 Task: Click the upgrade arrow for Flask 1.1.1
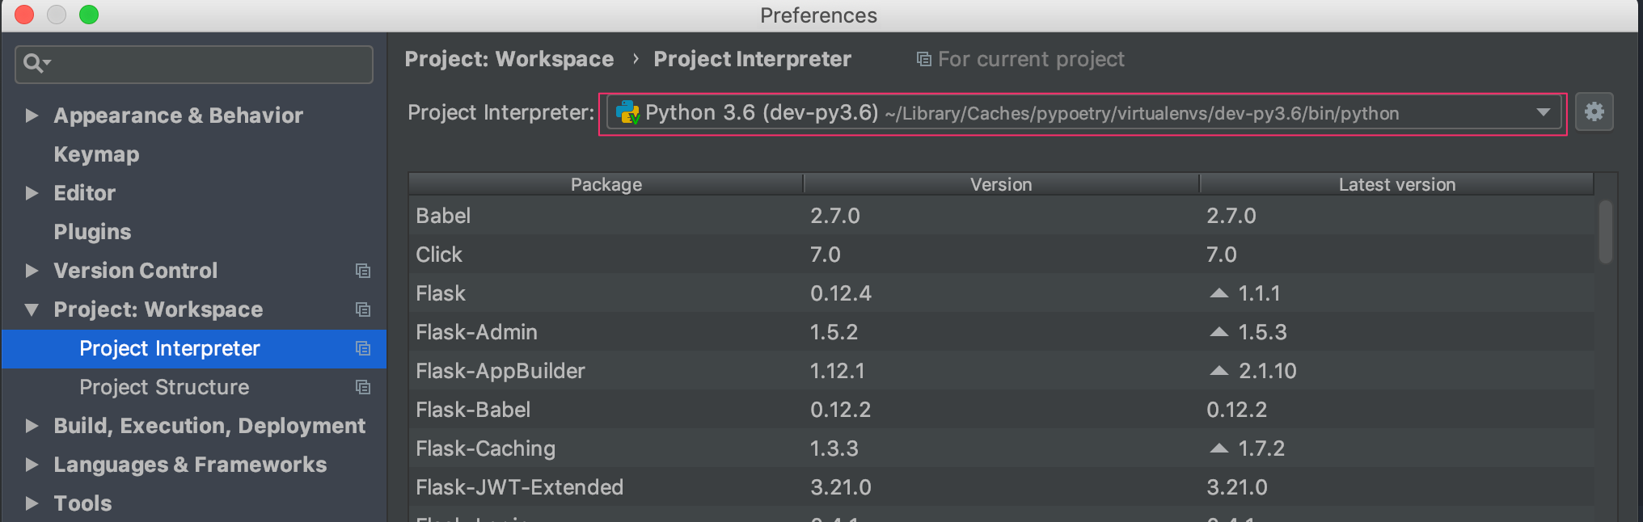click(1219, 293)
